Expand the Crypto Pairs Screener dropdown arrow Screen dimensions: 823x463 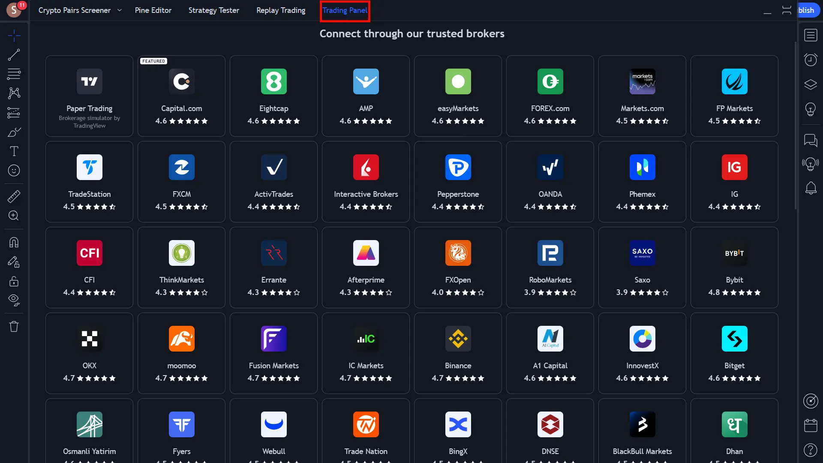coord(120,10)
